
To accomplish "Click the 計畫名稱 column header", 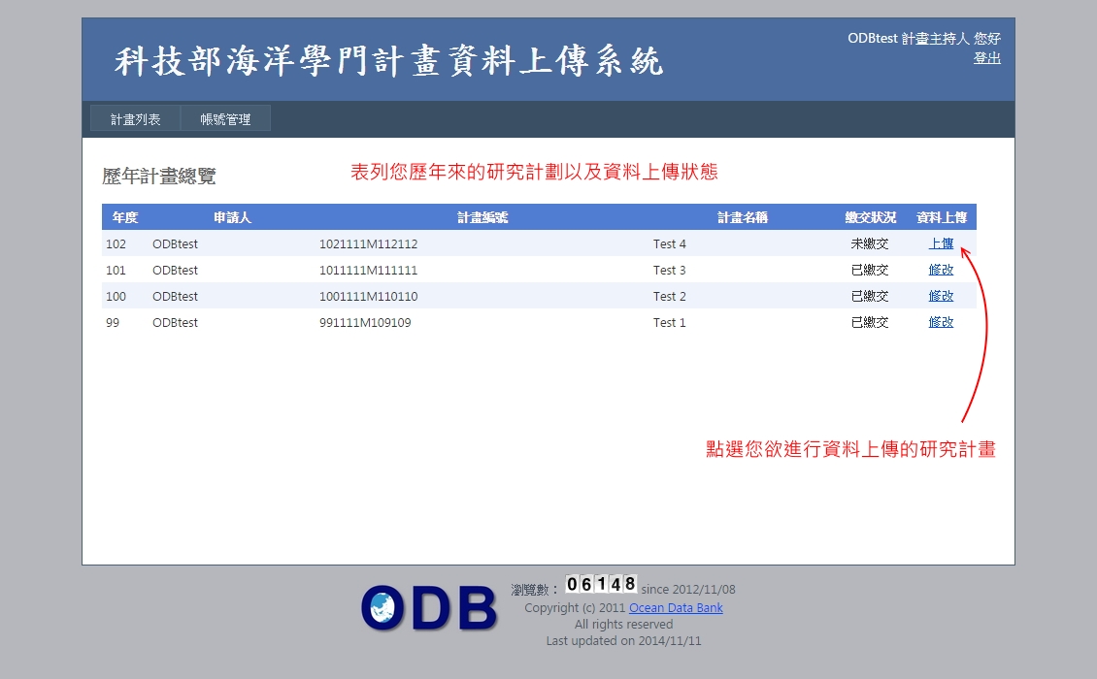I will 743,217.
